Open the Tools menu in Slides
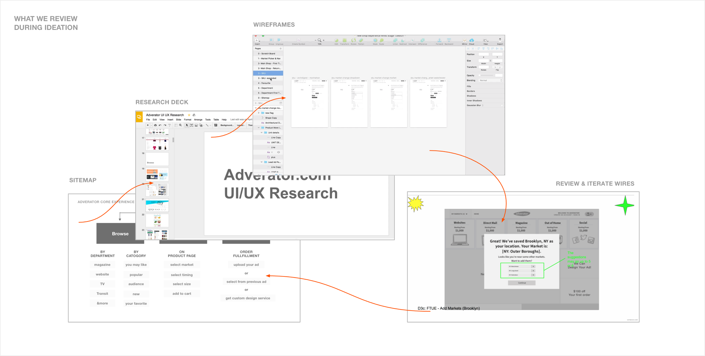The width and height of the screenshot is (705, 356). [x=208, y=120]
